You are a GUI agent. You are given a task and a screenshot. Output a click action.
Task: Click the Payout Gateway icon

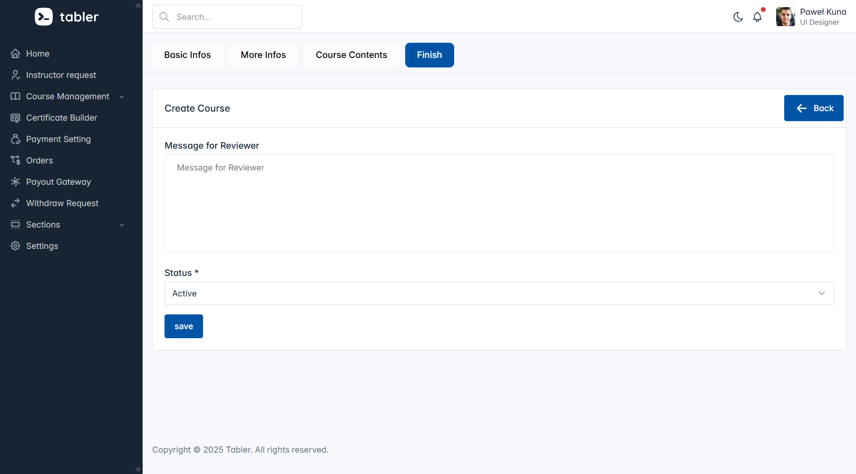pyautogui.click(x=15, y=182)
